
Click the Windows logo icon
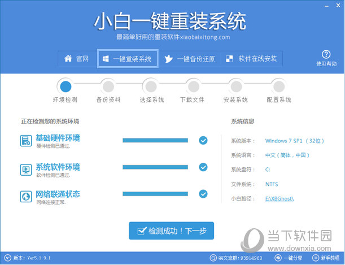(106, 59)
